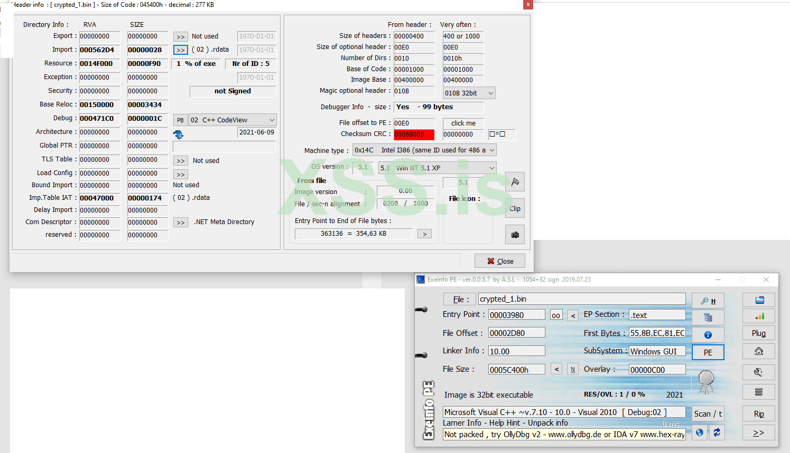Click the EP Section .text field

pyautogui.click(x=657, y=315)
